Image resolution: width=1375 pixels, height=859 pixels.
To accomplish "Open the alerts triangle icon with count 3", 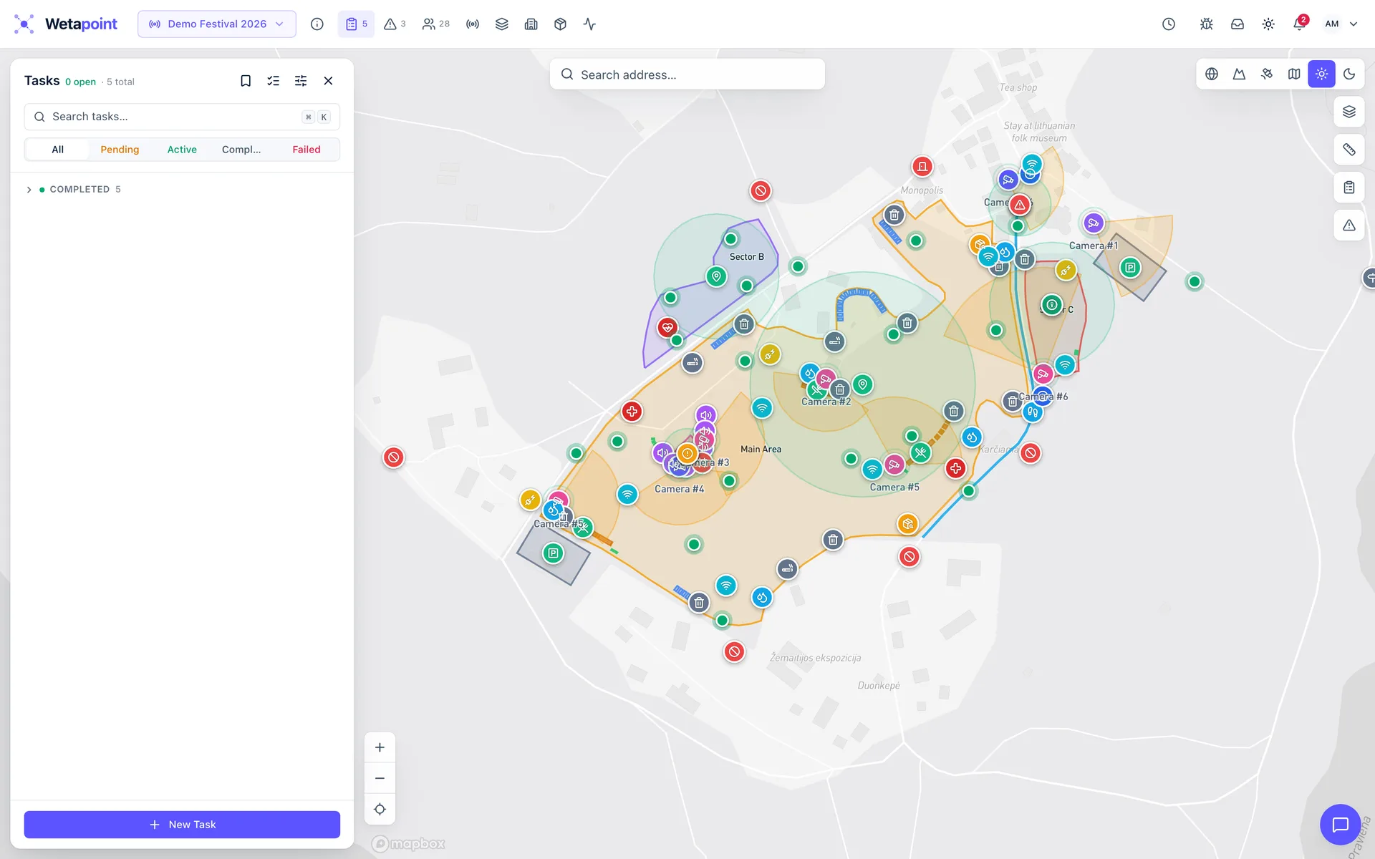I will [395, 24].
